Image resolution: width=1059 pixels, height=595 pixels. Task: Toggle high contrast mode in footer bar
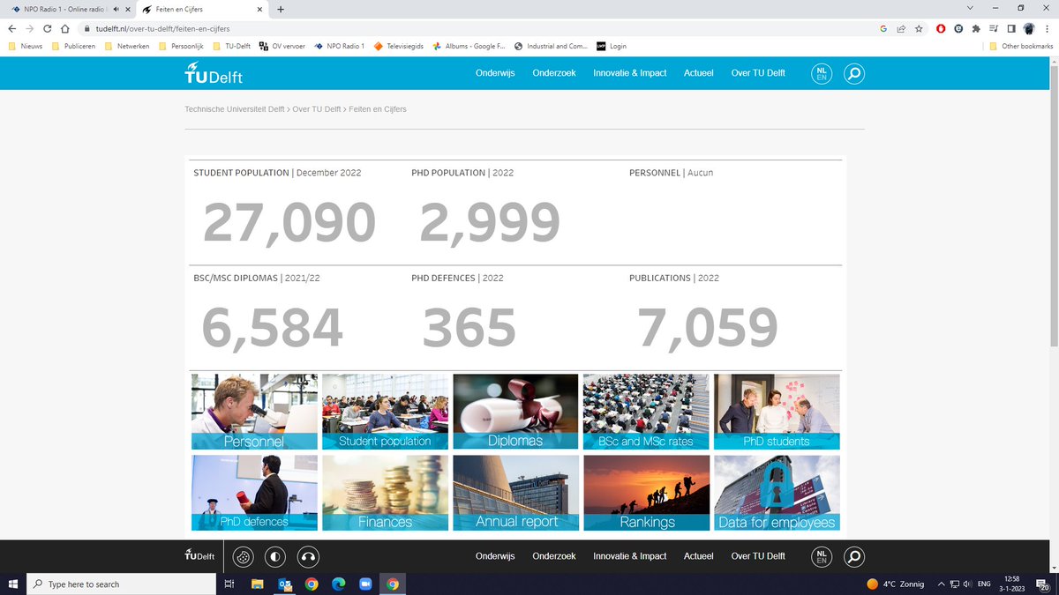276,557
